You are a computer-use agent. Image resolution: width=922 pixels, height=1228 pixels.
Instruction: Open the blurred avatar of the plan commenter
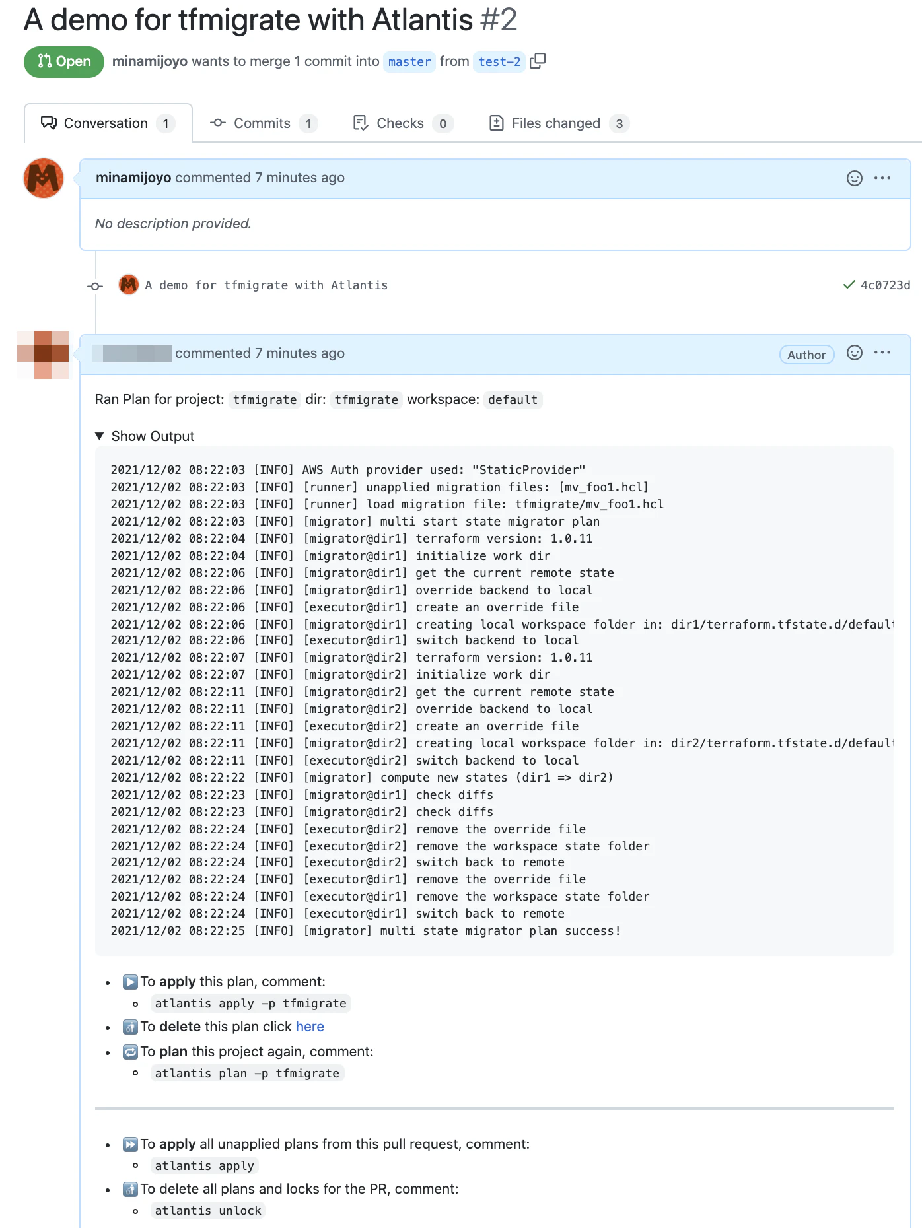click(x=43, y=355)
